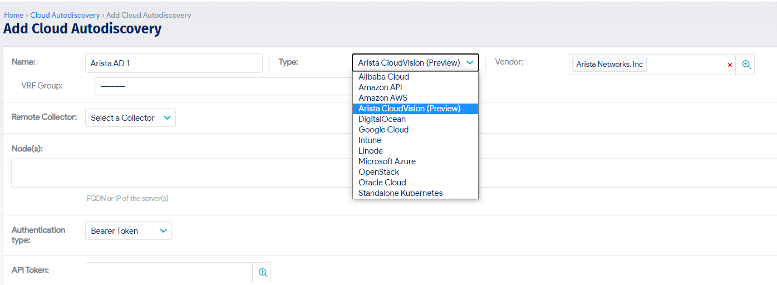Open the Cloud Autodiscovery breadcrumb link
Viewport: 777px width, 285px height.
pos(65,16)
